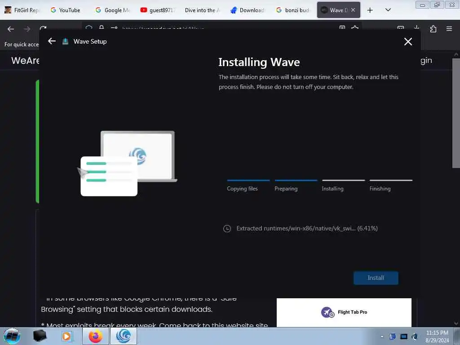This screenshot has width=460, height=345.
Task: Open a new browser tab
Action: pos(370,10)
